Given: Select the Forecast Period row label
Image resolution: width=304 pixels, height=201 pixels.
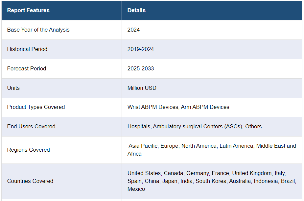Looking at the screenshot, I should [x=27, y=68].
